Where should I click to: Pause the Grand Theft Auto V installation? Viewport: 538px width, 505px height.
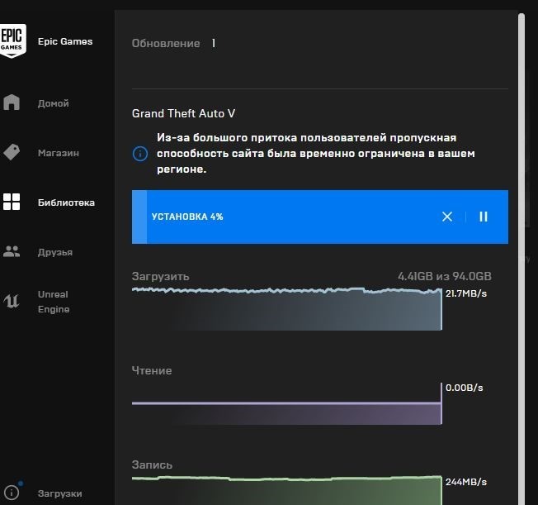pos(484,217)
